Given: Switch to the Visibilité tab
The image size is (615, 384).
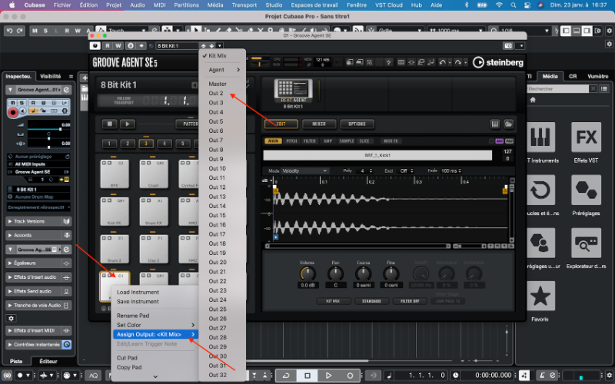Looking at the screenshot, I should (x=51, y=76).
